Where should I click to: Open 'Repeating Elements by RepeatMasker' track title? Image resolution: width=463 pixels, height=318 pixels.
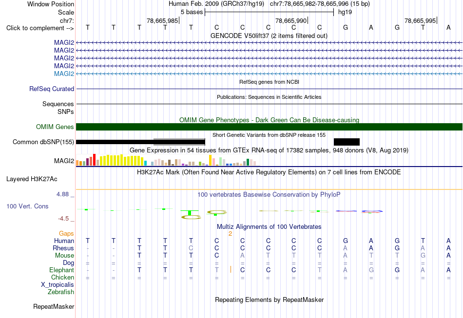point(270,299)
